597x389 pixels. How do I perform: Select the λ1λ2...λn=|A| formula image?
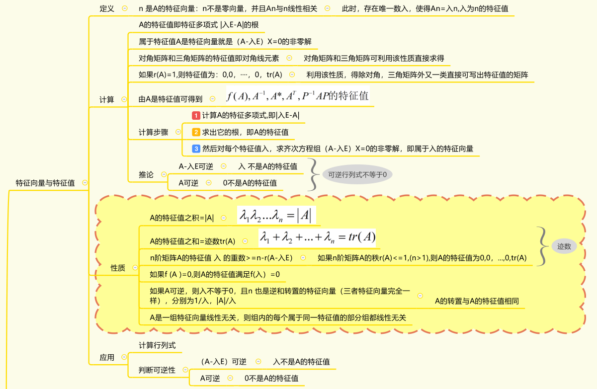click(x=276, y=215)
